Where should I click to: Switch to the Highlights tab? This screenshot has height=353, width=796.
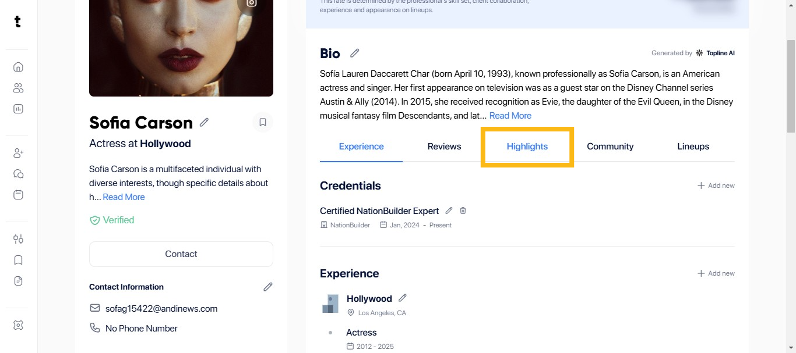click(527, 147)
